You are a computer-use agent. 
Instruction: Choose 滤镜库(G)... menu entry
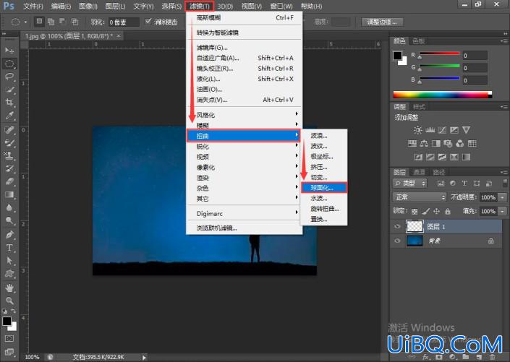click(244, 48)
